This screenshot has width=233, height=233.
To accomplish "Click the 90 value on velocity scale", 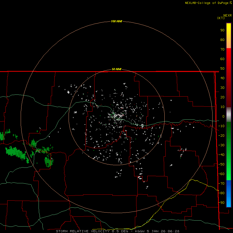I will [222, 30].
